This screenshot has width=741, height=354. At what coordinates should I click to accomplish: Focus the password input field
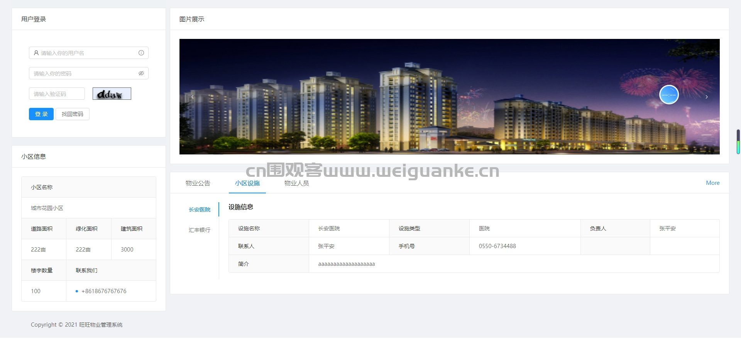(89, 73)
